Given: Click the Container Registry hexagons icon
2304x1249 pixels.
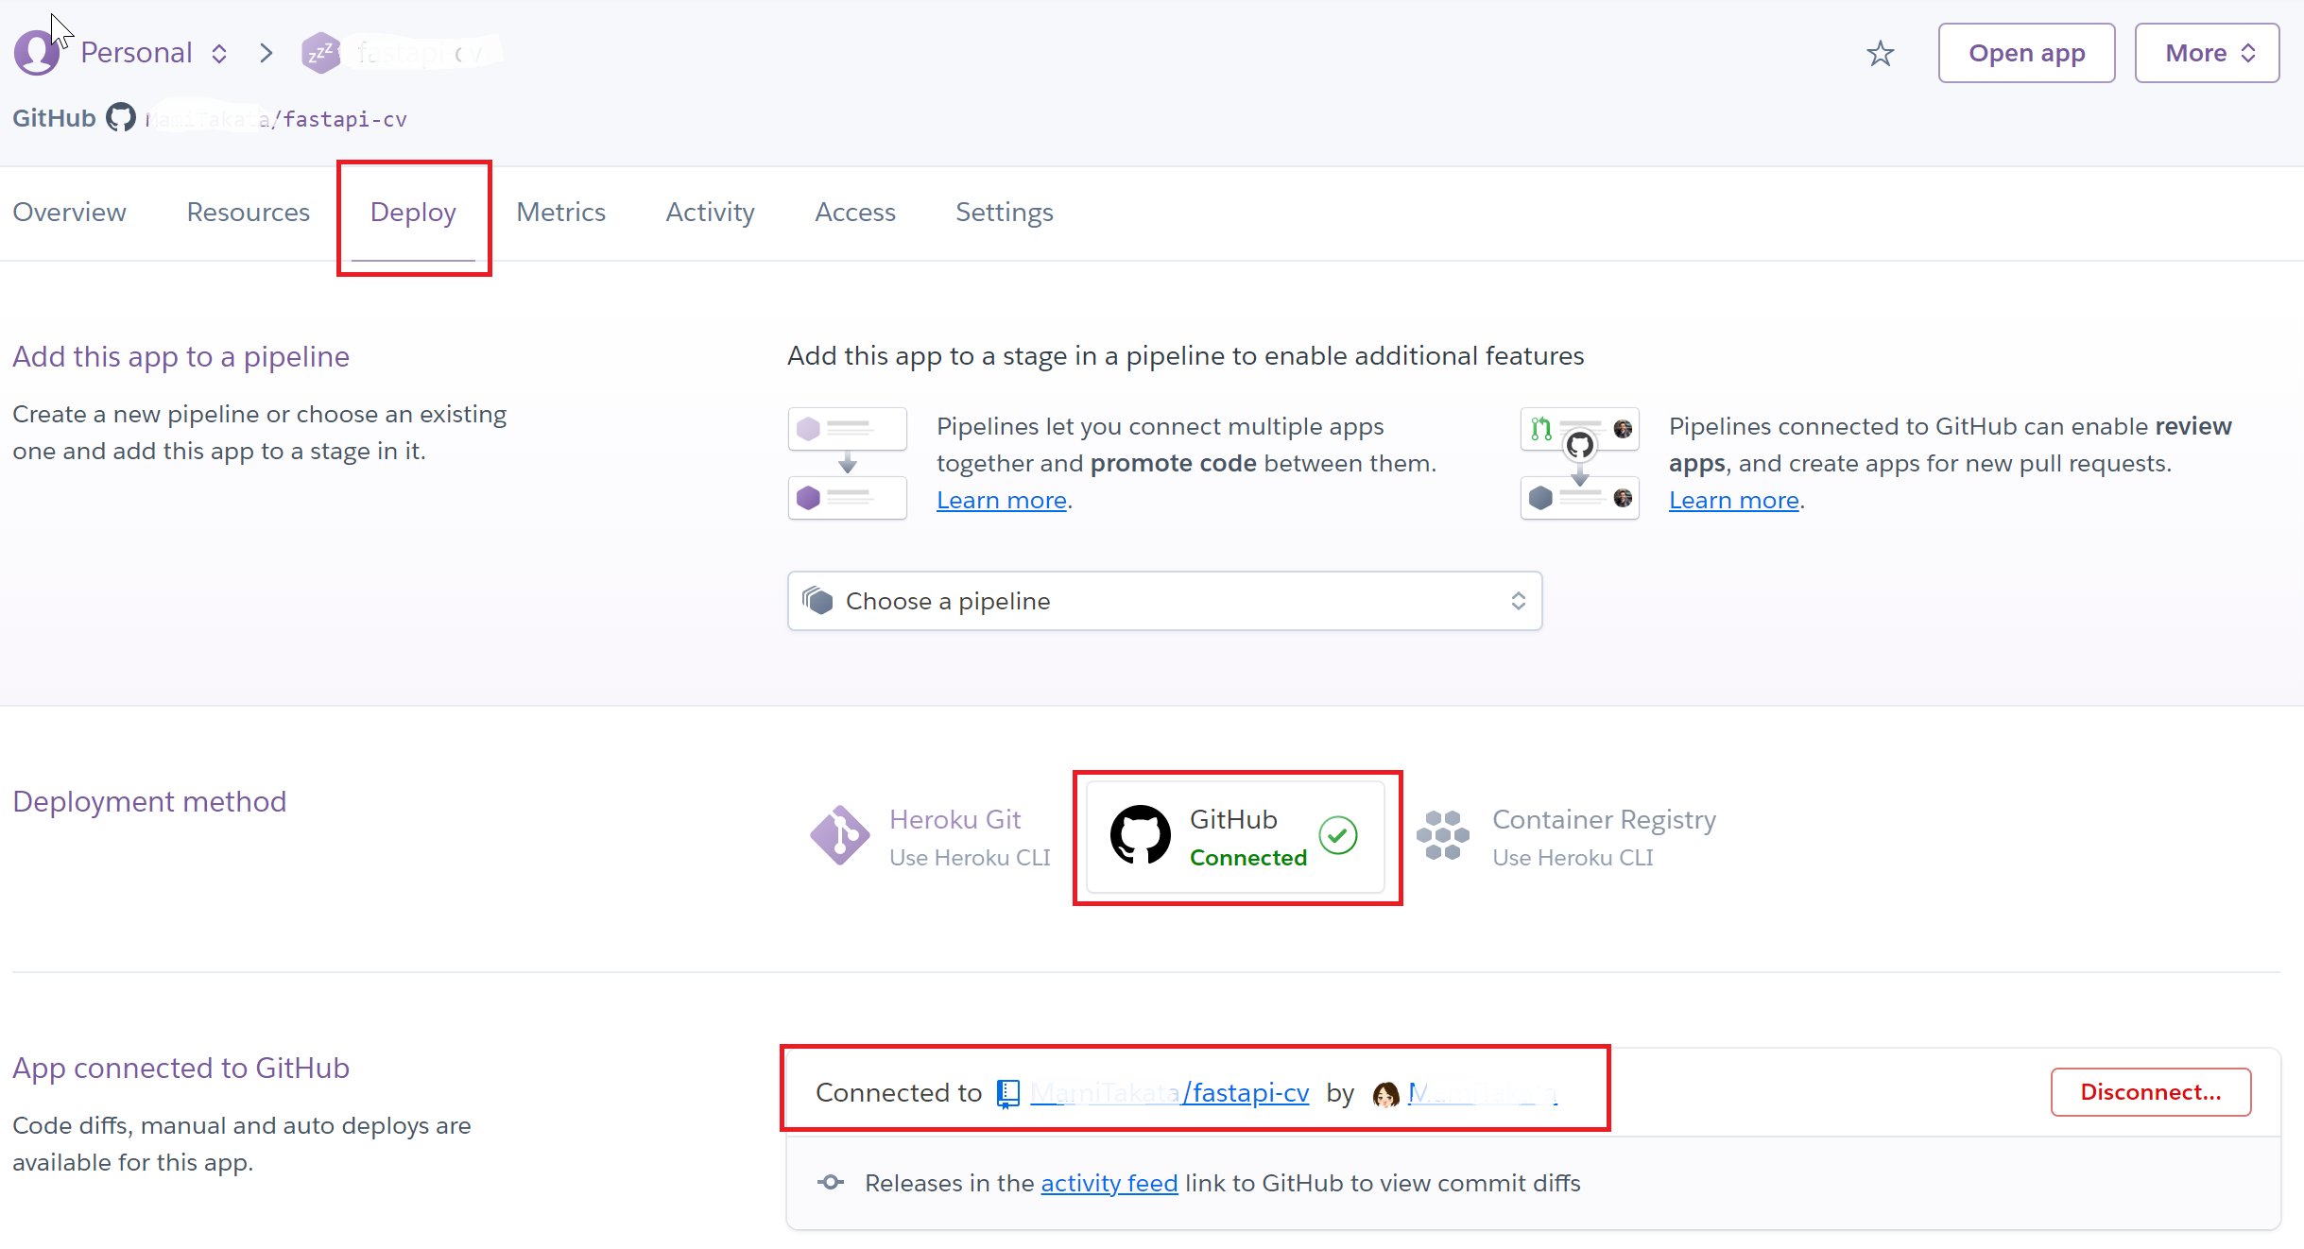Looking at the screenshot, I should click(x=1442, y=835).
